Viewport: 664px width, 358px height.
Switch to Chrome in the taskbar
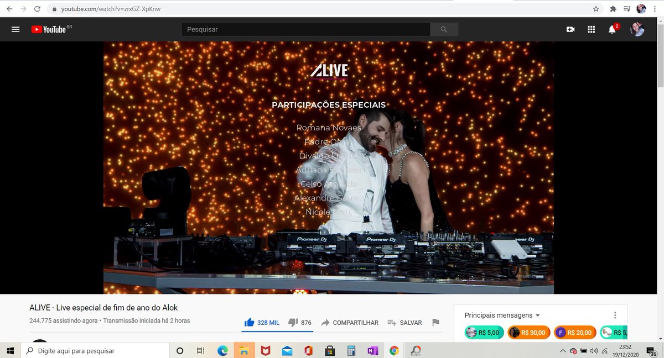[x=394, y=350]
